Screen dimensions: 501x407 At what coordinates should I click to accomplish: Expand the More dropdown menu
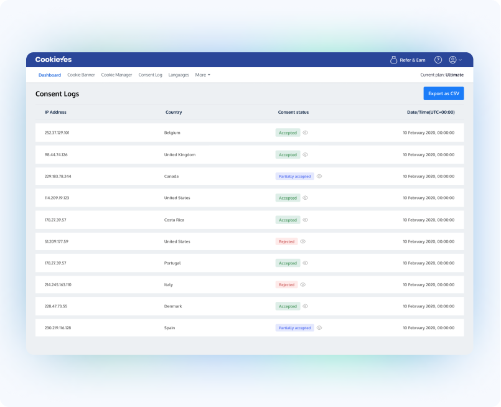(202, 75)
